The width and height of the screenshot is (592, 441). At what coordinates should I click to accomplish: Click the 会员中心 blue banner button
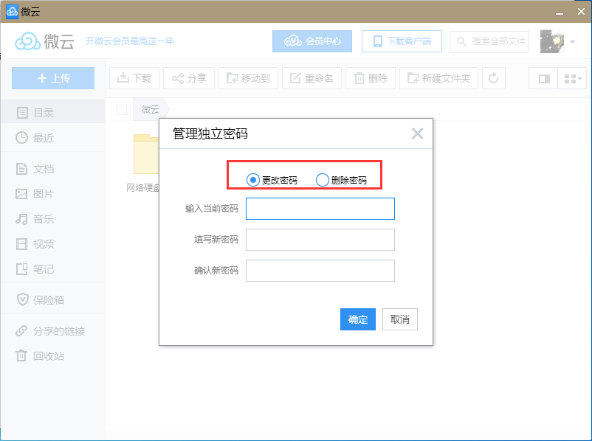312,41
